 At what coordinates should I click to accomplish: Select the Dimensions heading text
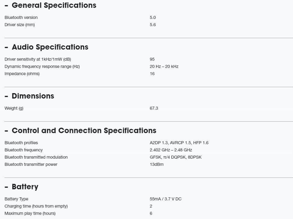pos(33,96)
